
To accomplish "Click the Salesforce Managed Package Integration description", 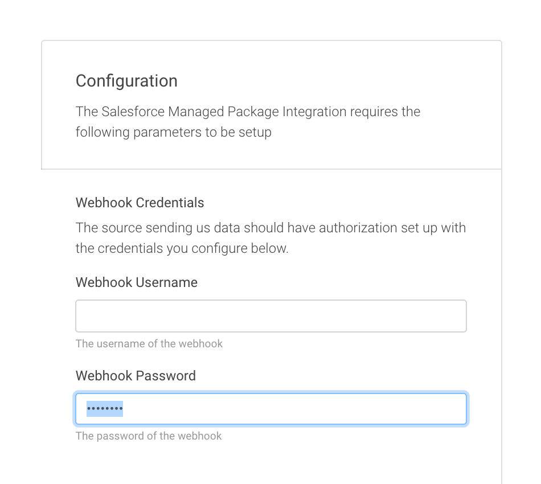I will pos(248,122).
